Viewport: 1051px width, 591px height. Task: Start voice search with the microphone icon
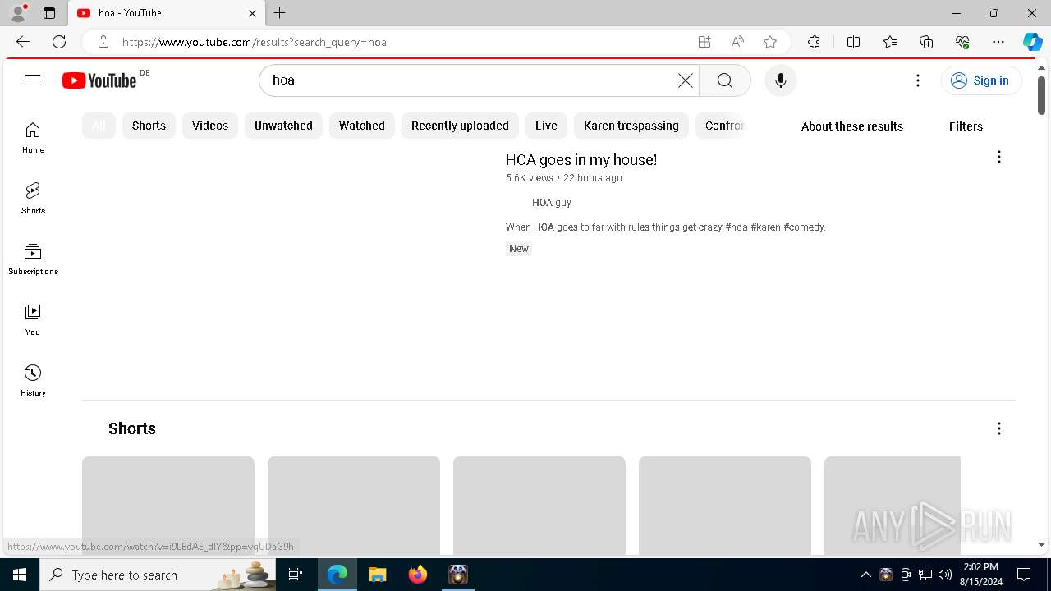click(x=781, y=80)
